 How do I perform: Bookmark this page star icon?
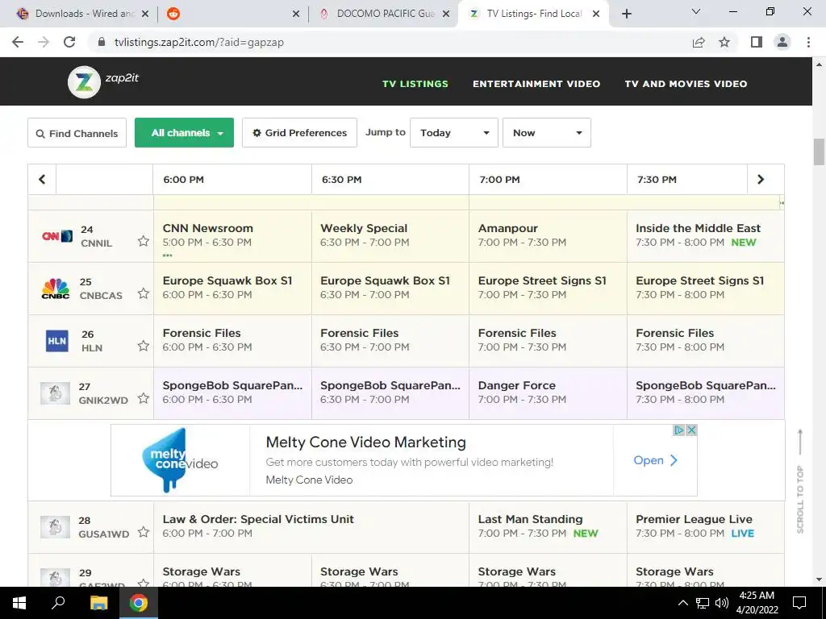(724, 42)
